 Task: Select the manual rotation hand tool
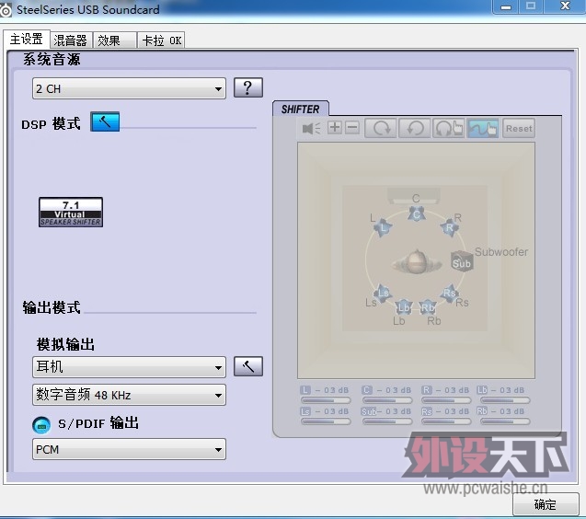[449, 128]
